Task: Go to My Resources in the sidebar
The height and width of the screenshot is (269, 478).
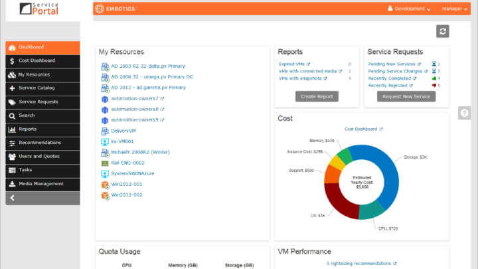Action: 42,75
